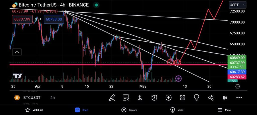Go to the Explore tab
Screen dimensions: 257x115
[129, 110]
